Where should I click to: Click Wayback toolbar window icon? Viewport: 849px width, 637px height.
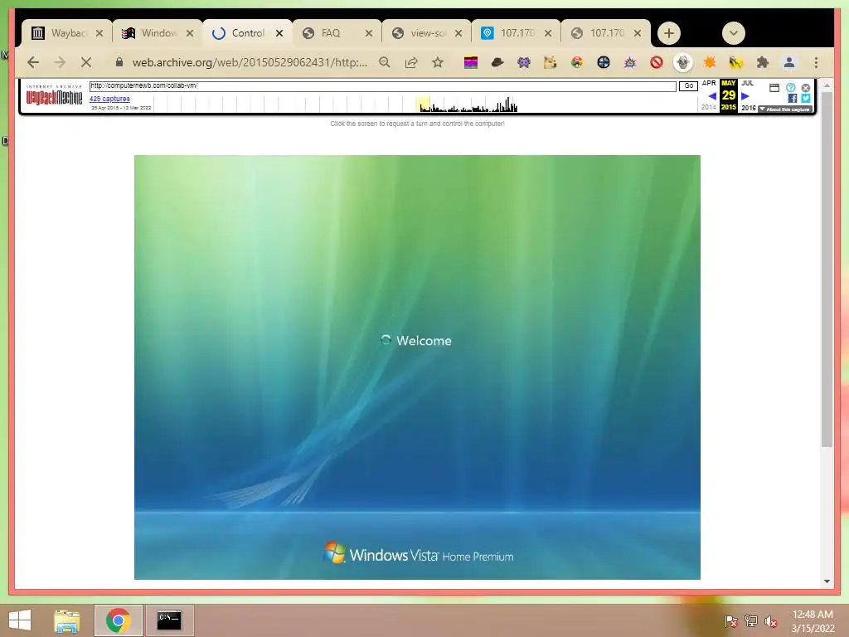tap(774, 88)
